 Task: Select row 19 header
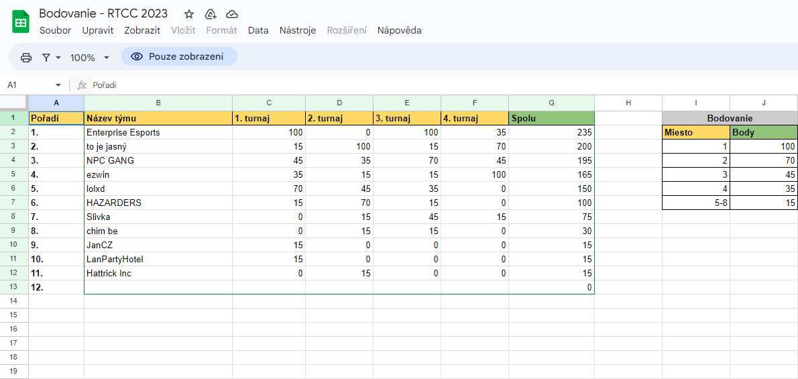click(14, 371)
